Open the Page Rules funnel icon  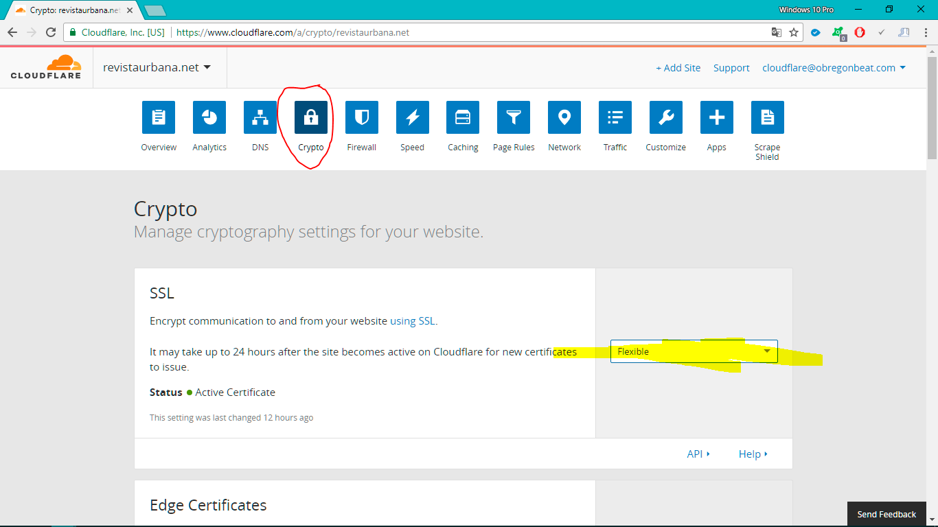(x=514, y=117)
